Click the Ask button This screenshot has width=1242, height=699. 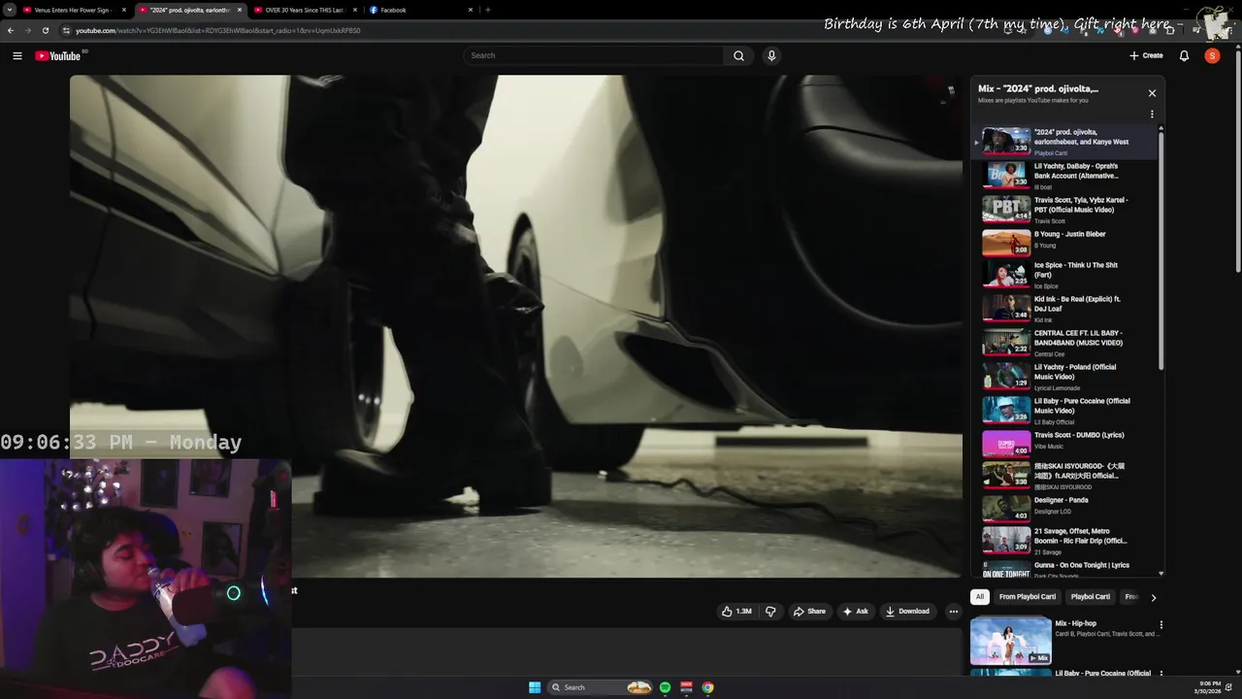click(x=855, y=612)
